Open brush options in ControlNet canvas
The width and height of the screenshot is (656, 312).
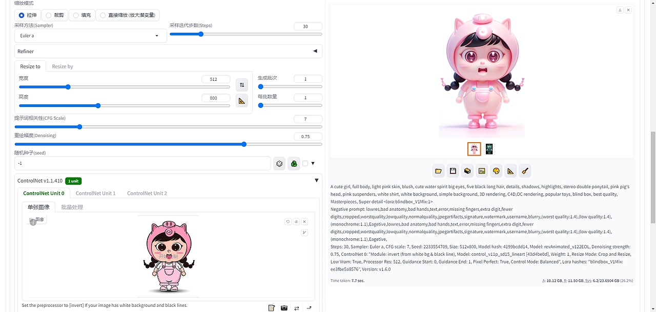coord(304,233)
